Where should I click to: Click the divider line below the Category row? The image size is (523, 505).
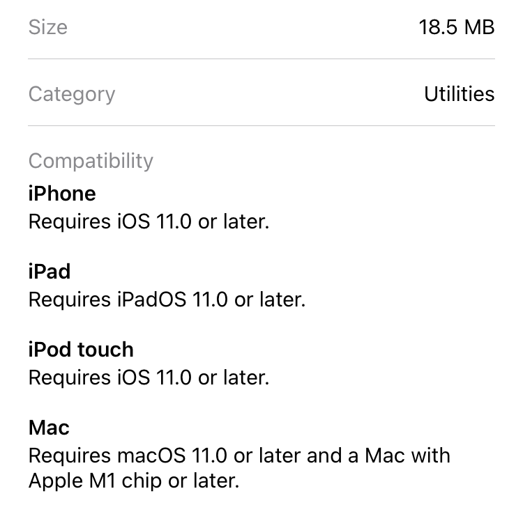261,125
